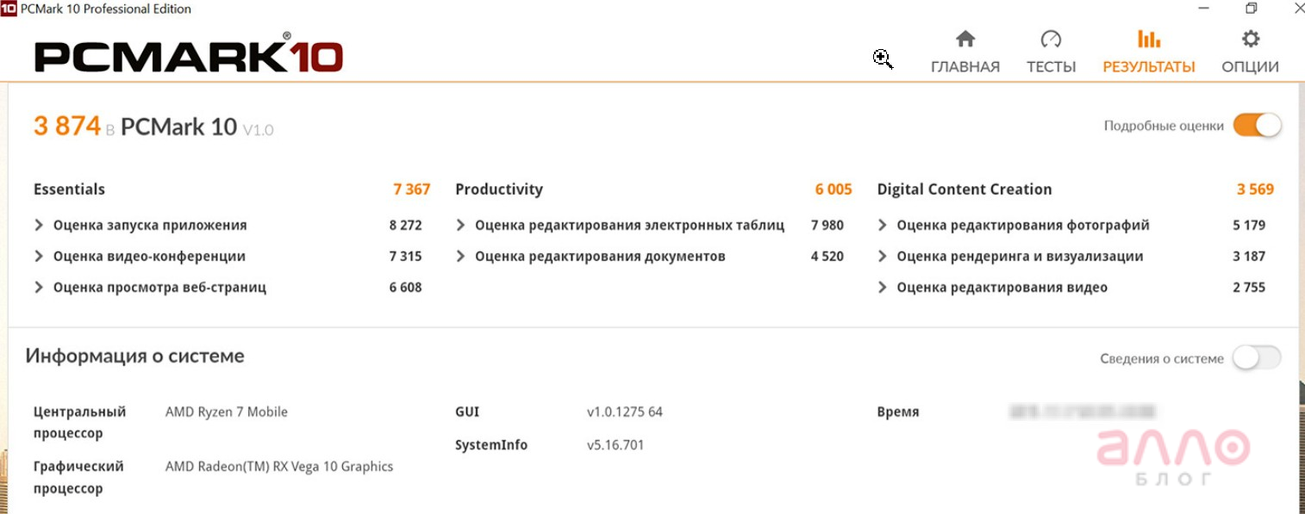Click the AMD Ryzen 7 Mobile text

(x=227, y=412)
